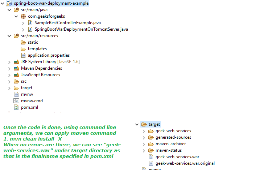Click the SampleRestControllerExample.java file icon
Screen dimensions: 272x181
[30, 23]
